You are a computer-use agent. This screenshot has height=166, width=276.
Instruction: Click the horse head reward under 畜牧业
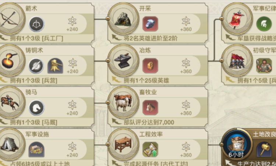(150, 108)
